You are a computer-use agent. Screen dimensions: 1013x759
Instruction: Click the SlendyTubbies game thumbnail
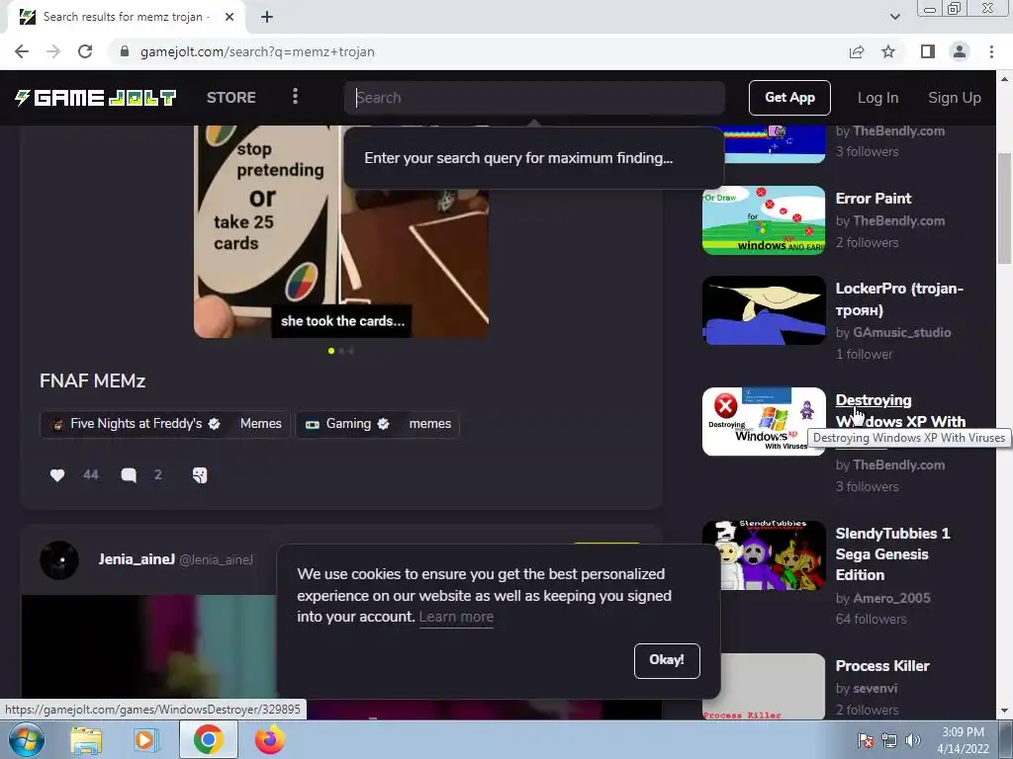pos(764,555)
